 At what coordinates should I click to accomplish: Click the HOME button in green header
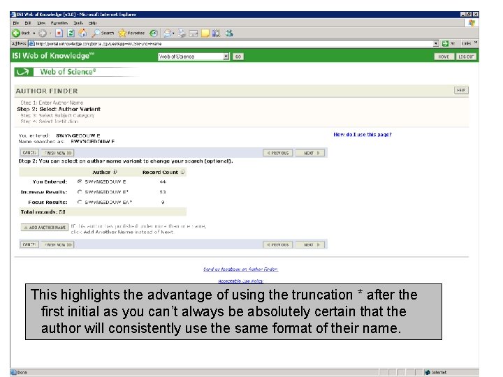coord(444,57)
